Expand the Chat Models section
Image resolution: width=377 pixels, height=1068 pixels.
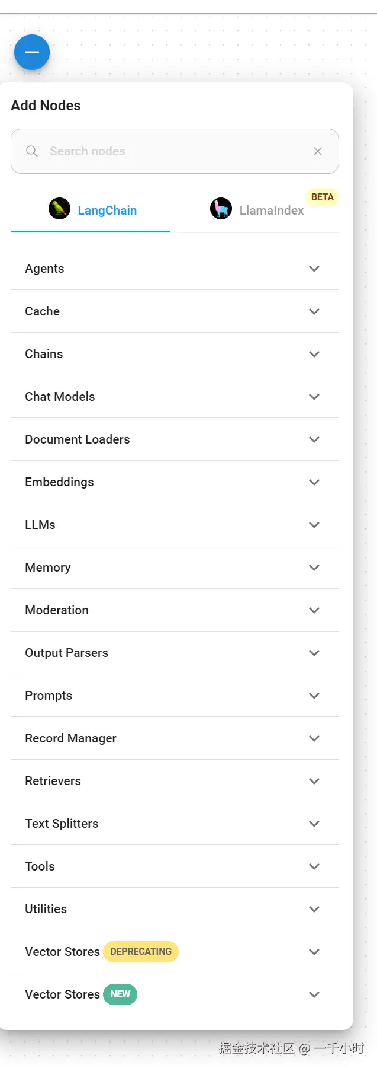[175, 397]
